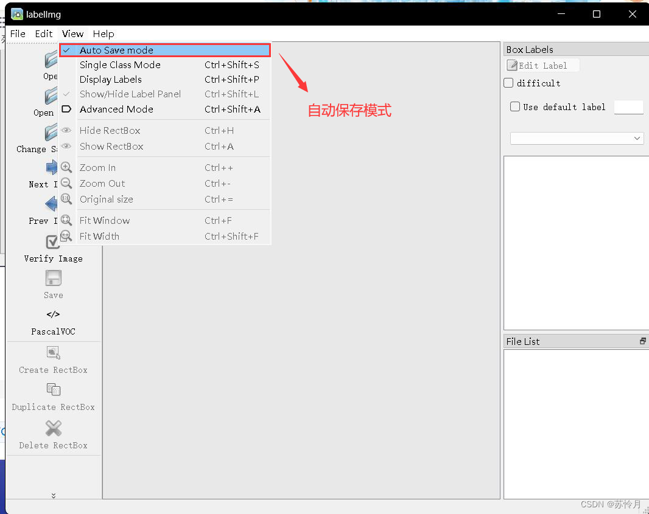Image resolution: width=649 pixels, height=514 pixels.
Task: Click the Delete RectBox cross icon
Action: [x=54, y=428]
